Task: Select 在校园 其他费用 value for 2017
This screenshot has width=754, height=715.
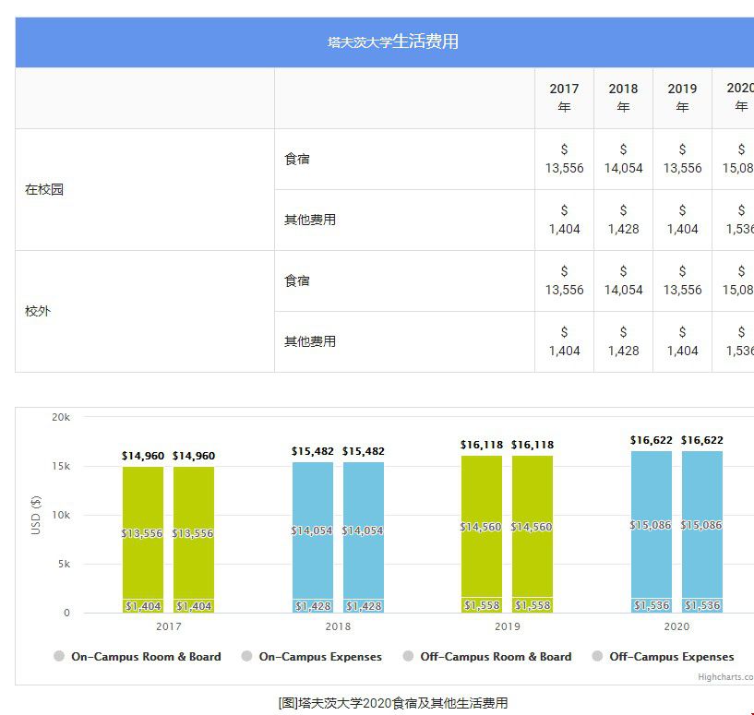Action: point(564,220)
